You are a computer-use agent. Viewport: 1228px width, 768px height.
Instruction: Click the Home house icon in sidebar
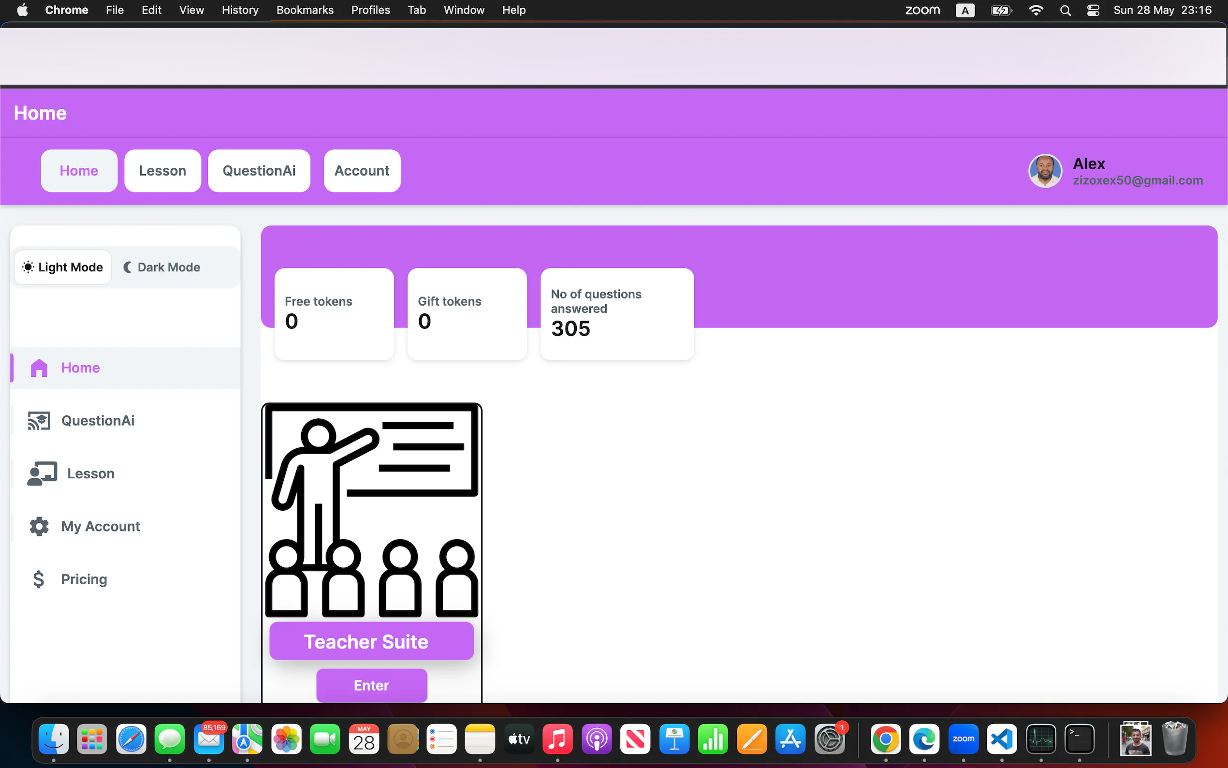39,368
